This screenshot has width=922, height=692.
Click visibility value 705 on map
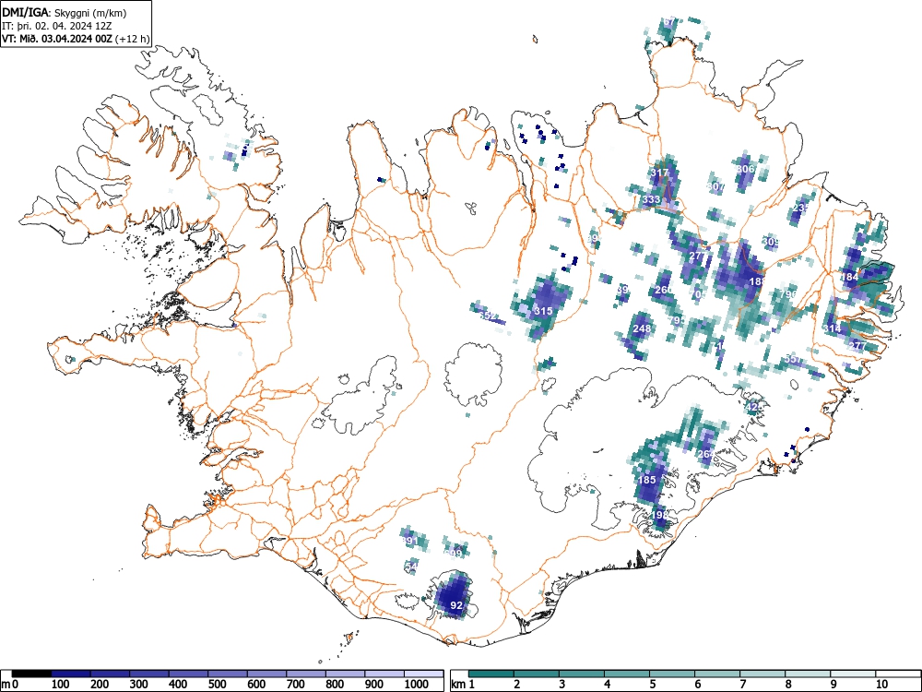(x=698, y=293)
